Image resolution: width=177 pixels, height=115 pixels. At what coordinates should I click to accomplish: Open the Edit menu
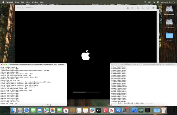pyautogui.click(x=22, y=2)
